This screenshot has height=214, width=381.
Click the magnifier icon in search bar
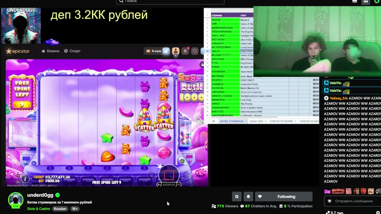pyautogui.click(x=121, y=1)
